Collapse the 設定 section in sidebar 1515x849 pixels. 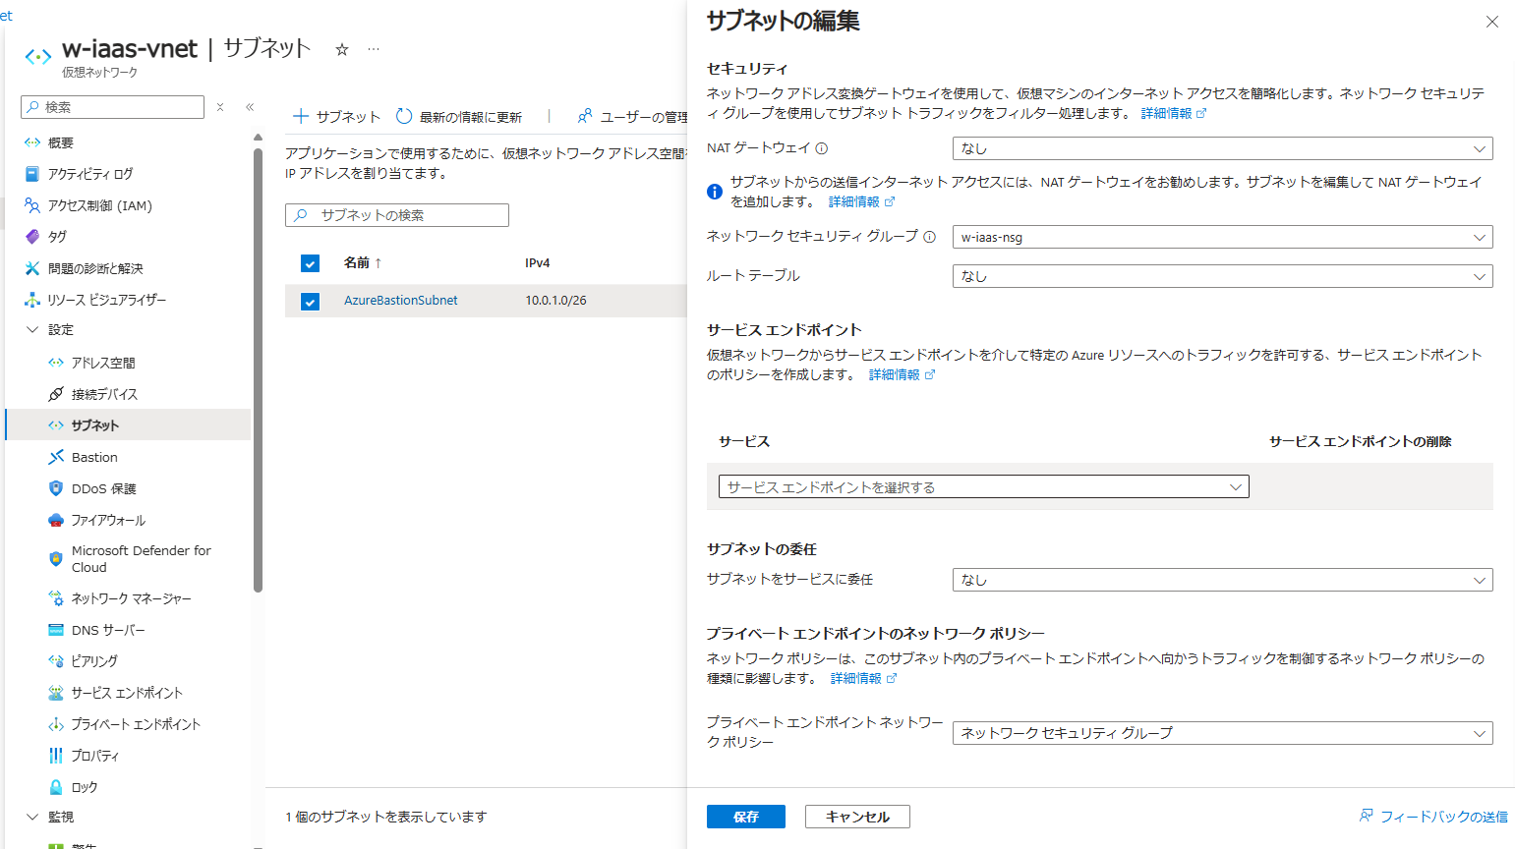pyautogui.click(x=32, y=330)
